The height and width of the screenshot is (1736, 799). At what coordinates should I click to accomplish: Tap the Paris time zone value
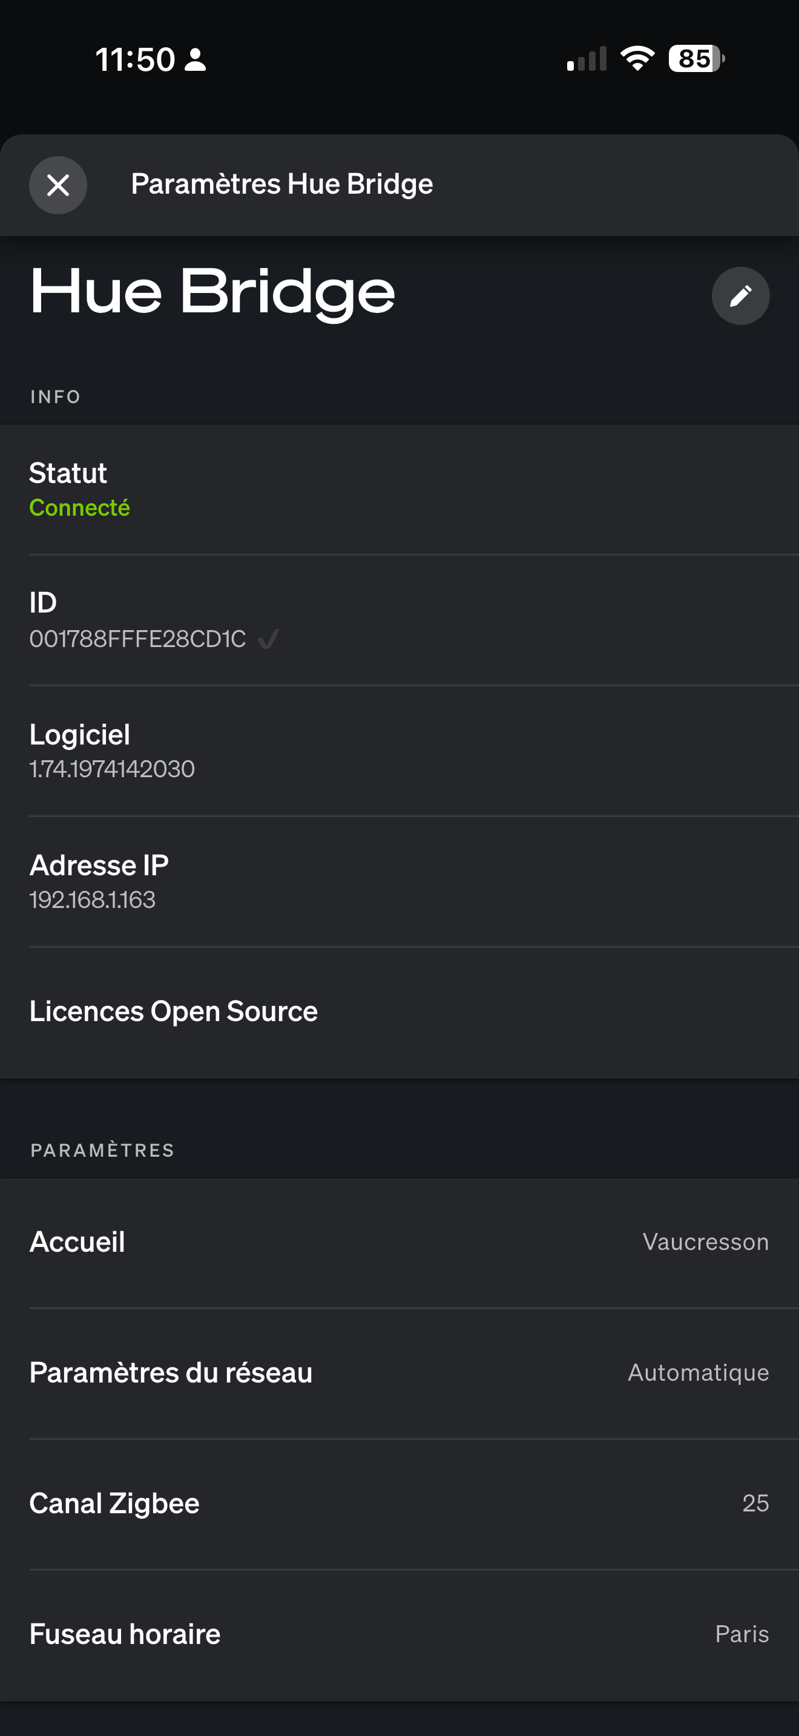741,1634
